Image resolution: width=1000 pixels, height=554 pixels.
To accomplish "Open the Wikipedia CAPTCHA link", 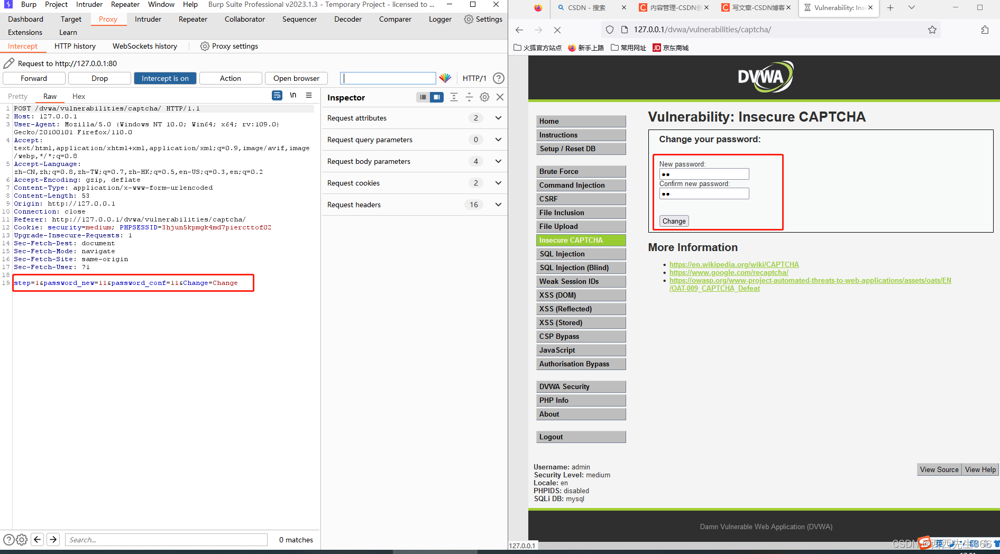I will click(734, 264).
